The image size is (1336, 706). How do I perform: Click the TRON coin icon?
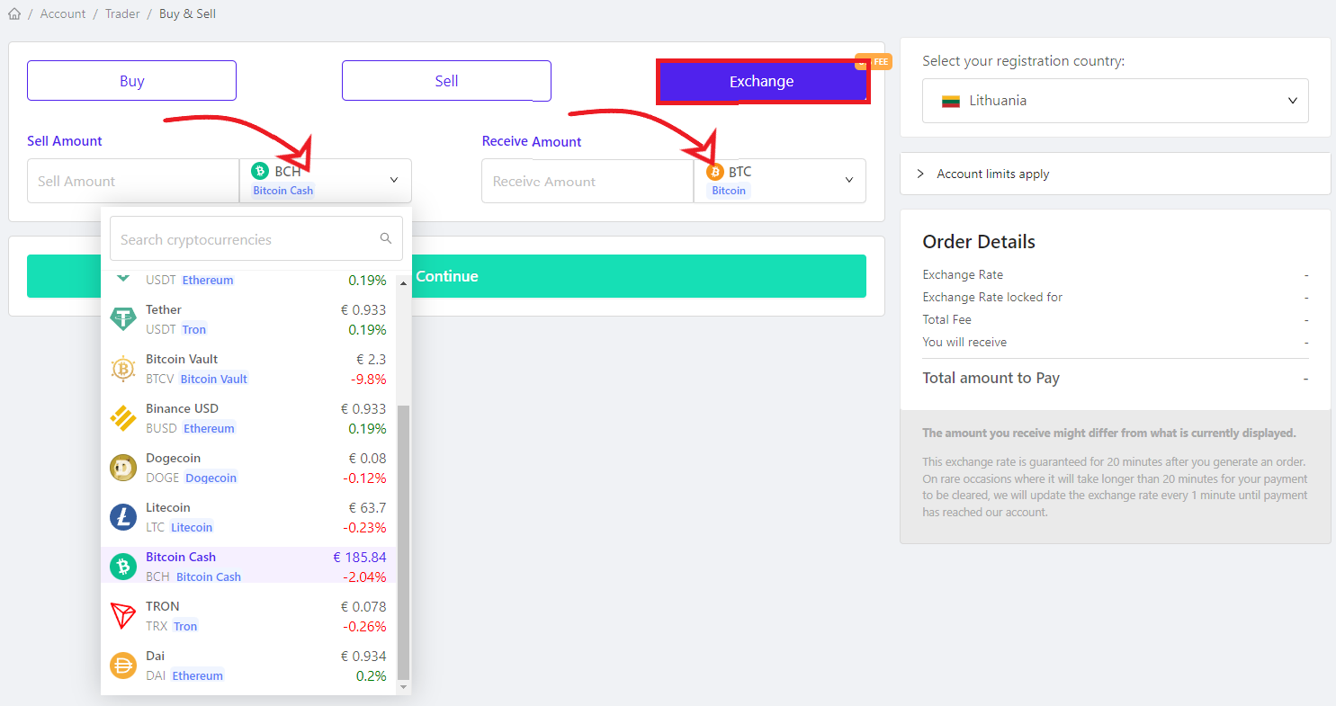click(x=123, y=616)
